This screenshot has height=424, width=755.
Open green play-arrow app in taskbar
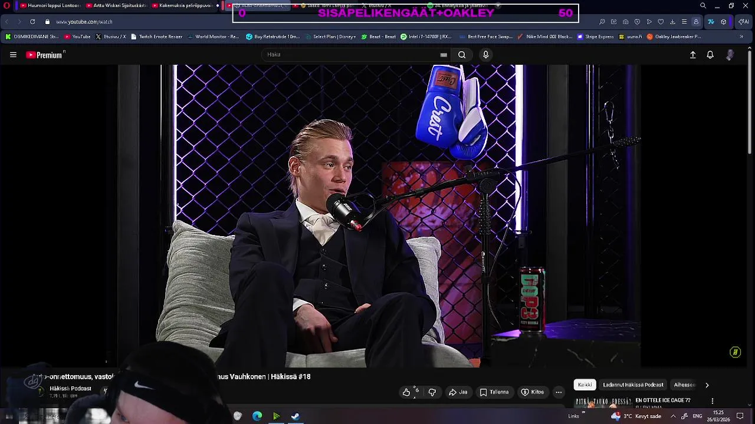[276, 416]
